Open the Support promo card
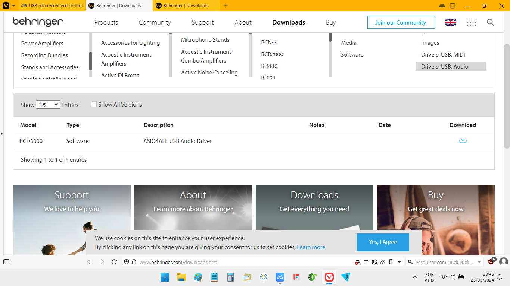510x286 pixels. 72,220
